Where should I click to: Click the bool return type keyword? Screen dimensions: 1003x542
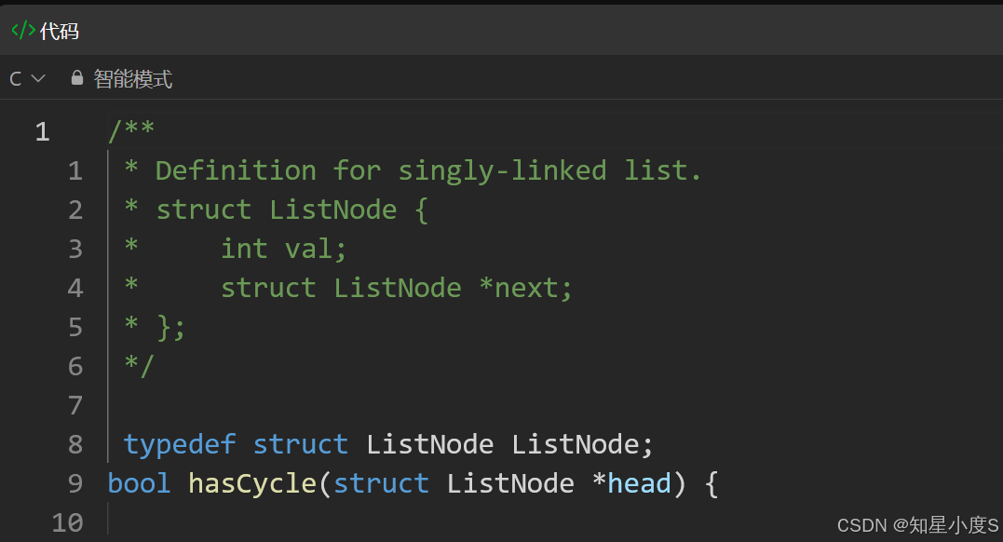click(140, 483)
